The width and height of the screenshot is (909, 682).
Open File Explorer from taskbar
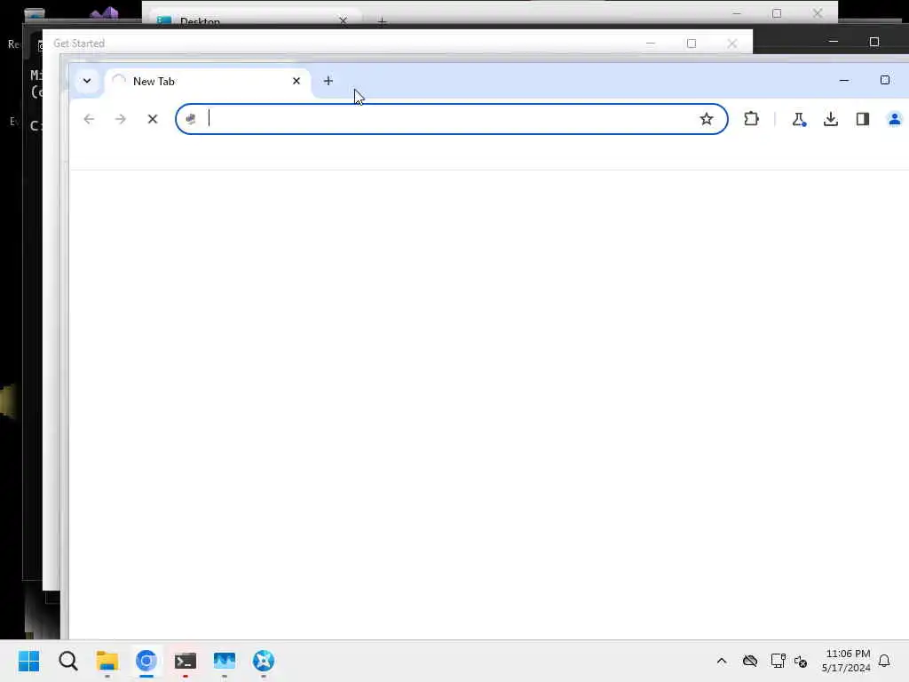pos(107,661)
